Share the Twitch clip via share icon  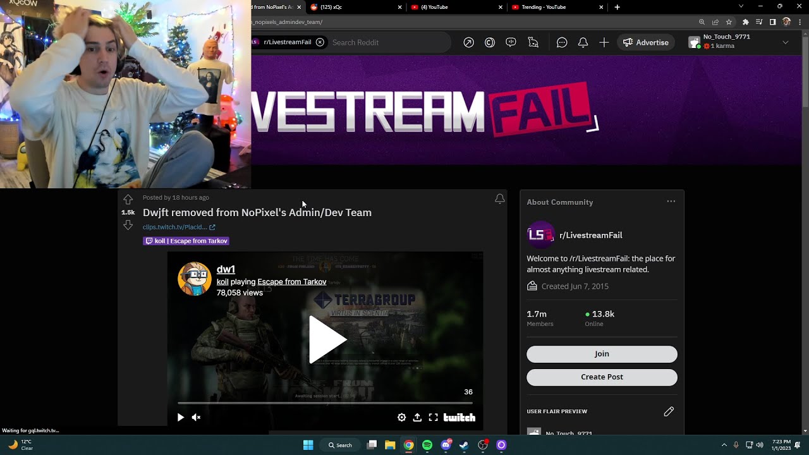pyautogui.click(x=417, y=417)
